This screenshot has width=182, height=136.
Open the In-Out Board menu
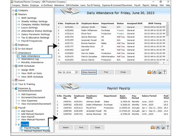[x=47, y=5]
